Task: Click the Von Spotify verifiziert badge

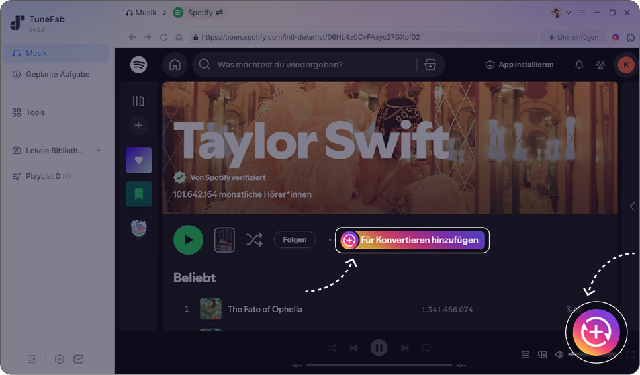Action: coord(220,177)
